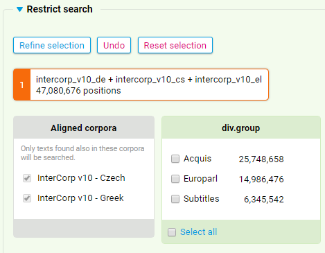The height and width of the screenshot is (253, 325).
Task: Click the Refine selection button
Action: point(52,45)
